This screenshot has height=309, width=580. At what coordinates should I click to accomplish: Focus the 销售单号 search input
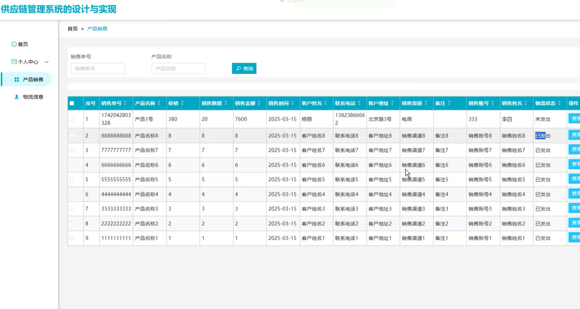pyautogui.click(x=98, y=68)
